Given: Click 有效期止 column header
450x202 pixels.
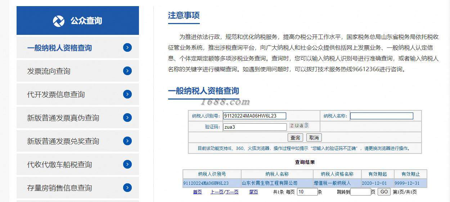Looking at the screenshot, I should pos(410,174).
